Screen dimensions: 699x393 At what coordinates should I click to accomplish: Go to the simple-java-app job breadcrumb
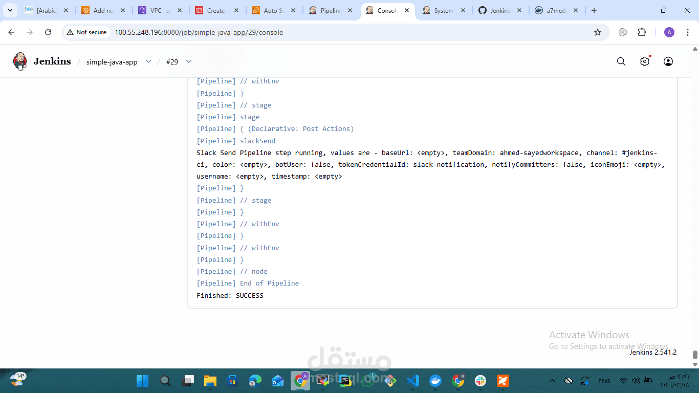(x=112, y=62)
